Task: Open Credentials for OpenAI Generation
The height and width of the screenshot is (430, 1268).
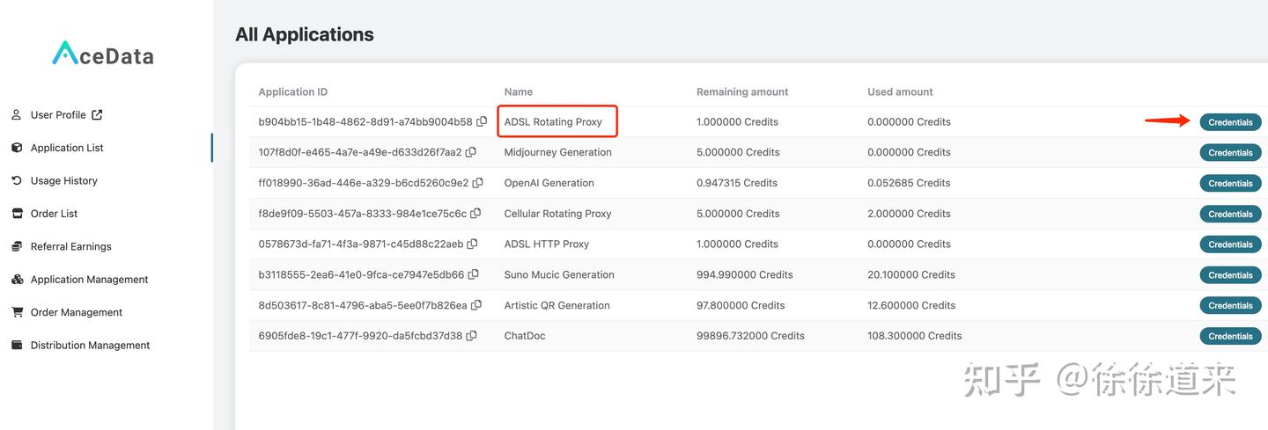Action: (x=1230, y=183)
